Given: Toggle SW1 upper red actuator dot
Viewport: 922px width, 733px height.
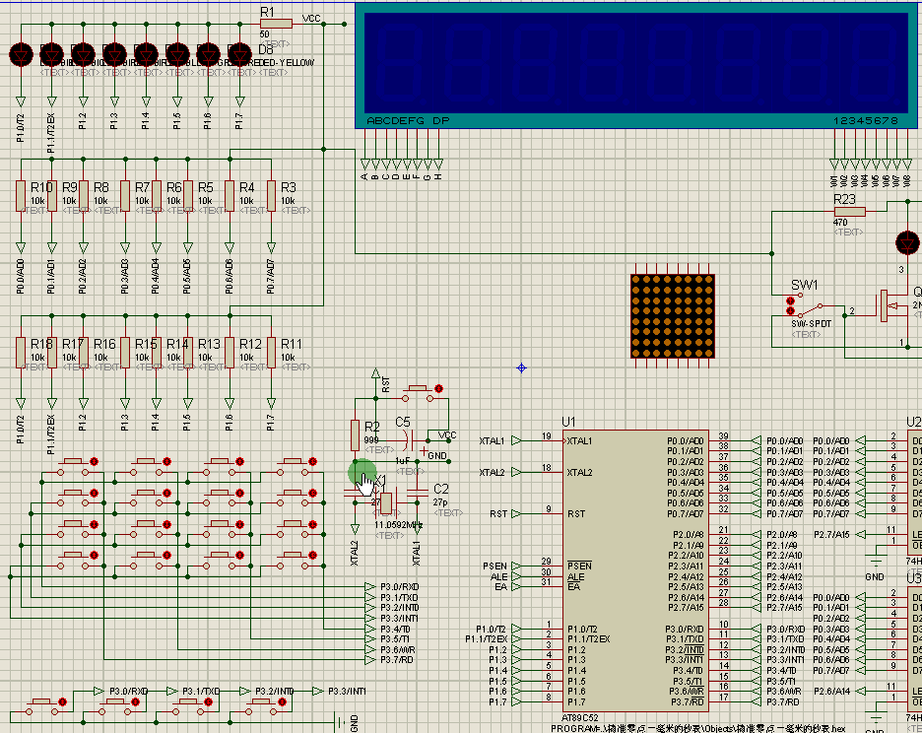Looking at the screenshot, I should (790, 301).
